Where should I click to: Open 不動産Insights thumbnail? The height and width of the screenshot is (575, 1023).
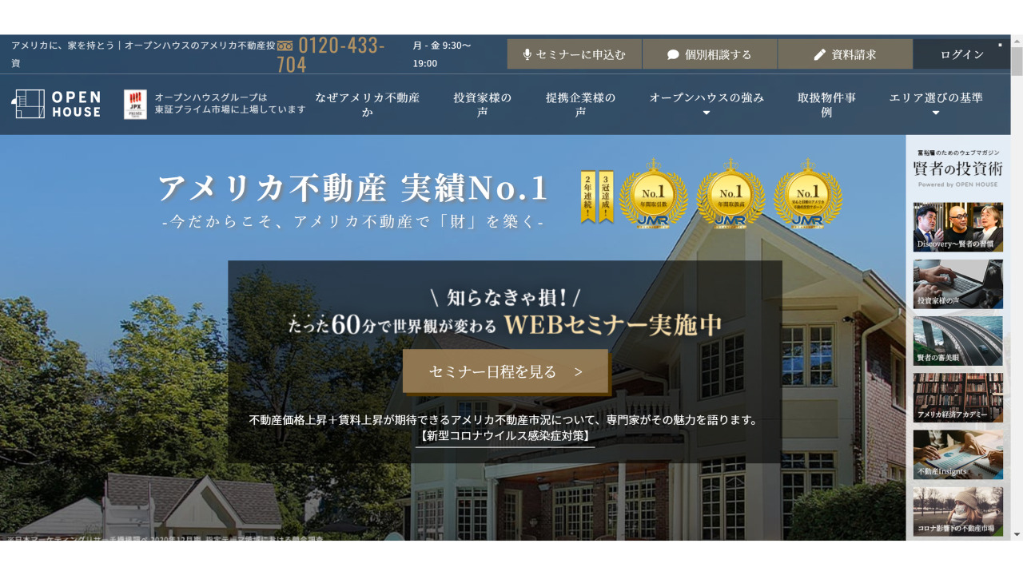tap(957, 454)
